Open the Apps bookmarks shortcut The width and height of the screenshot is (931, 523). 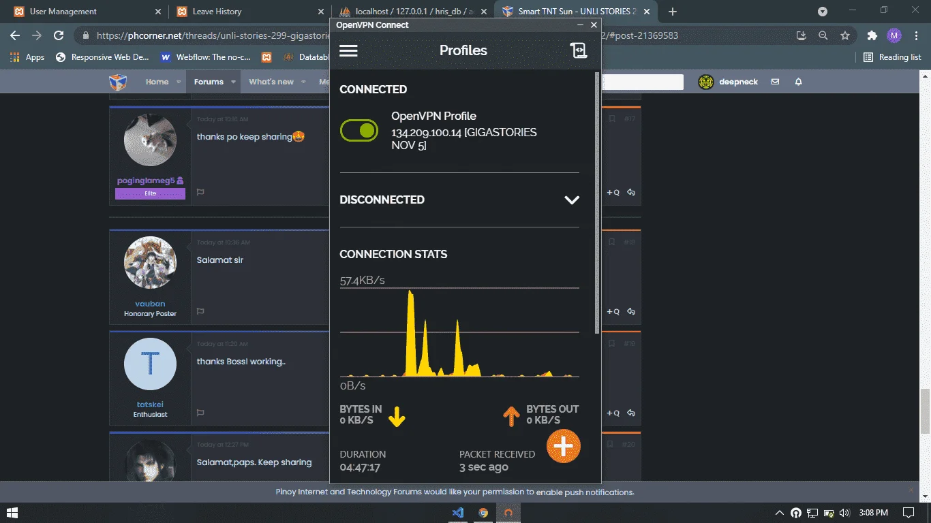click(27, 57)
